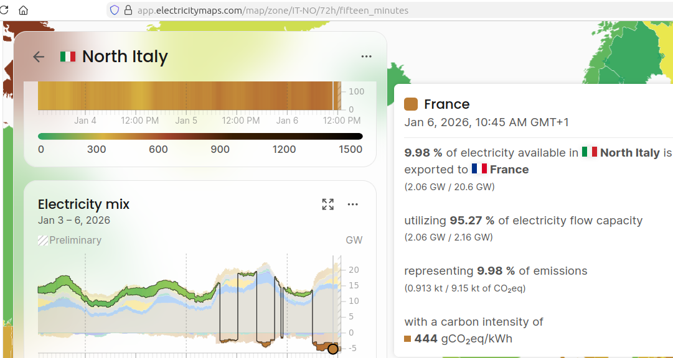Open the Electricity mix three-dot menu
The height and width of the screenshot is (358, 673).
(x=353, y=204)
